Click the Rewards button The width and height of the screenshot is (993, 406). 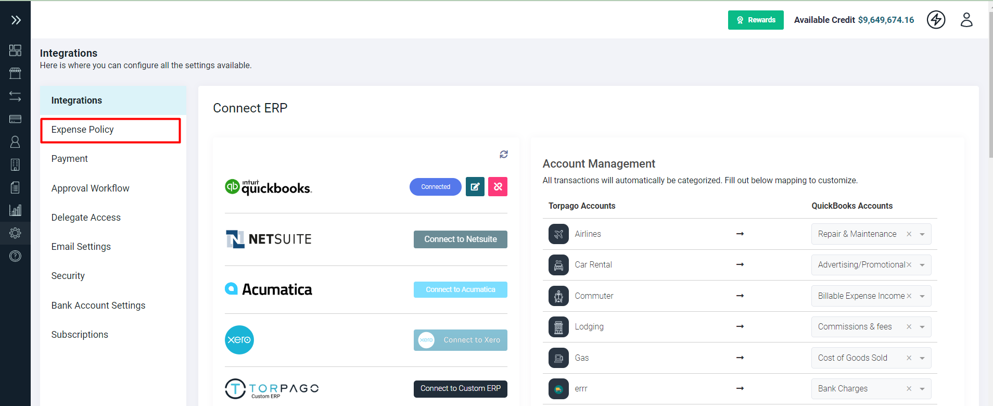[x=756, y=20]
